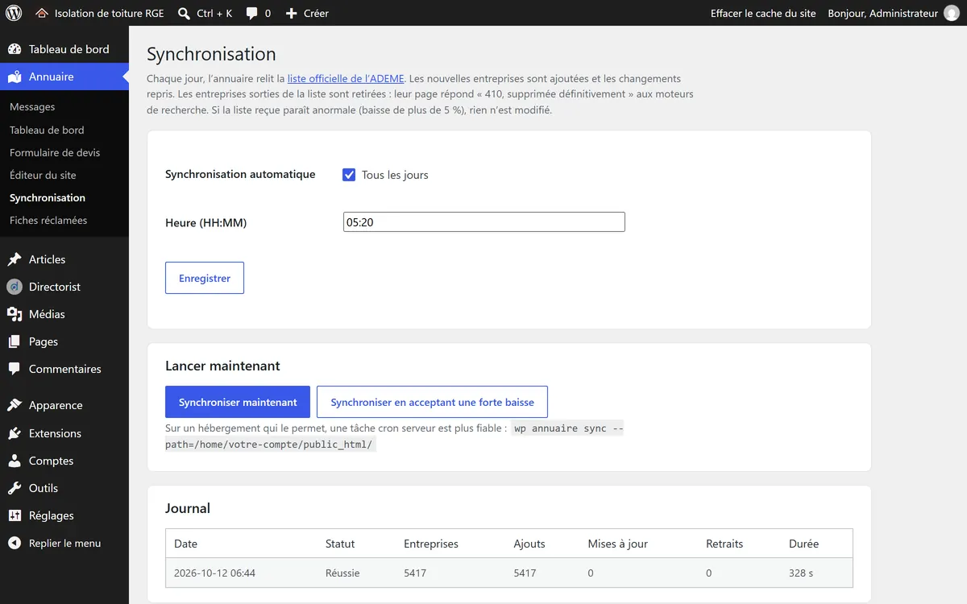This screenshot has height=604, width=967.
Task: Open the Annuaire menu label
Action: [x=51, y=77]
